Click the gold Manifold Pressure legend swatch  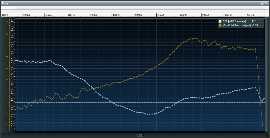click(x=220, y=25)
